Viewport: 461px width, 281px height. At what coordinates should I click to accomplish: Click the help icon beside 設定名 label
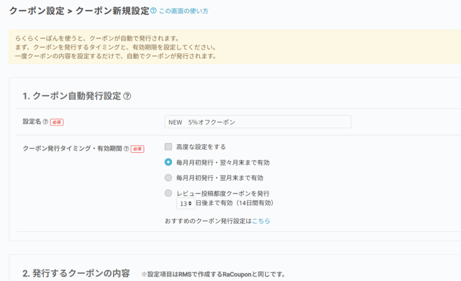(45, 122)
